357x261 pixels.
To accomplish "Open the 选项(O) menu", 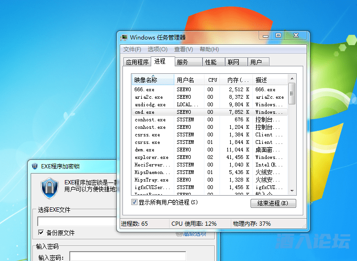I will click(x=157, y=49).
